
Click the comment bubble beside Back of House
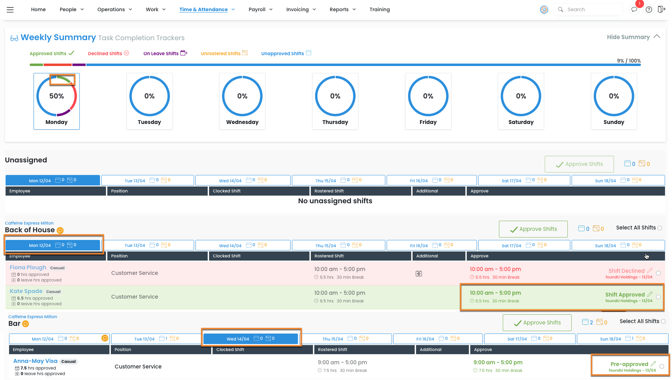point(60,231)
